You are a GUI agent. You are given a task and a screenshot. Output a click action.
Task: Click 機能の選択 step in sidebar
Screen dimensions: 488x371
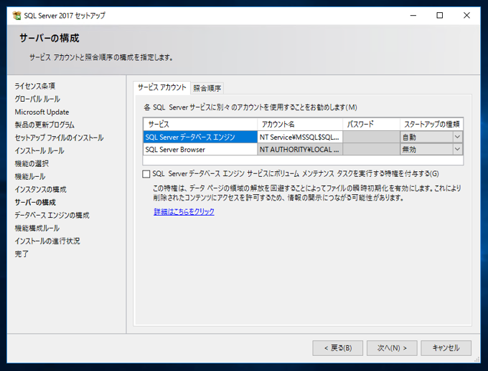tap(32, 164)
